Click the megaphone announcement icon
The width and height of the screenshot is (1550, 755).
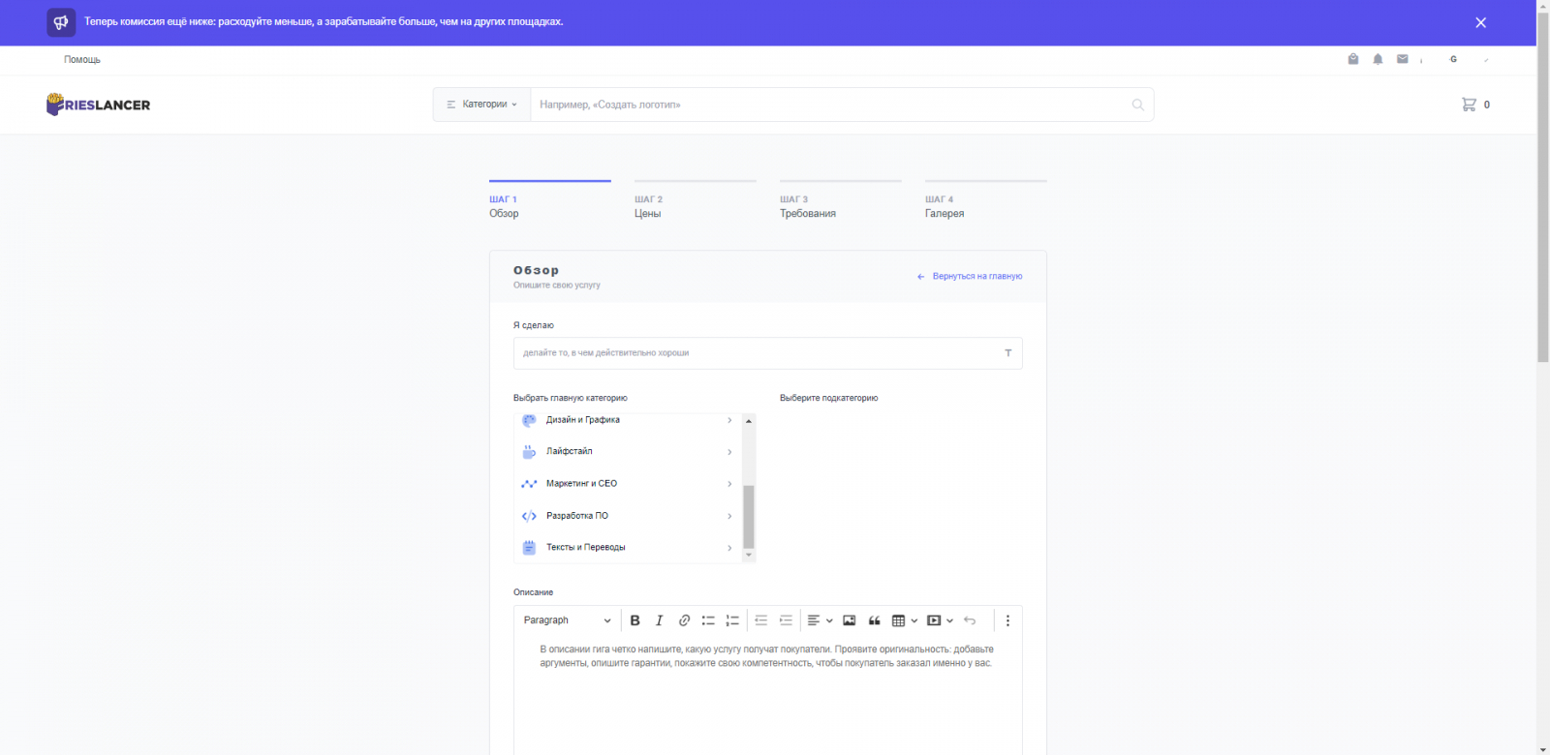point(61,22)
